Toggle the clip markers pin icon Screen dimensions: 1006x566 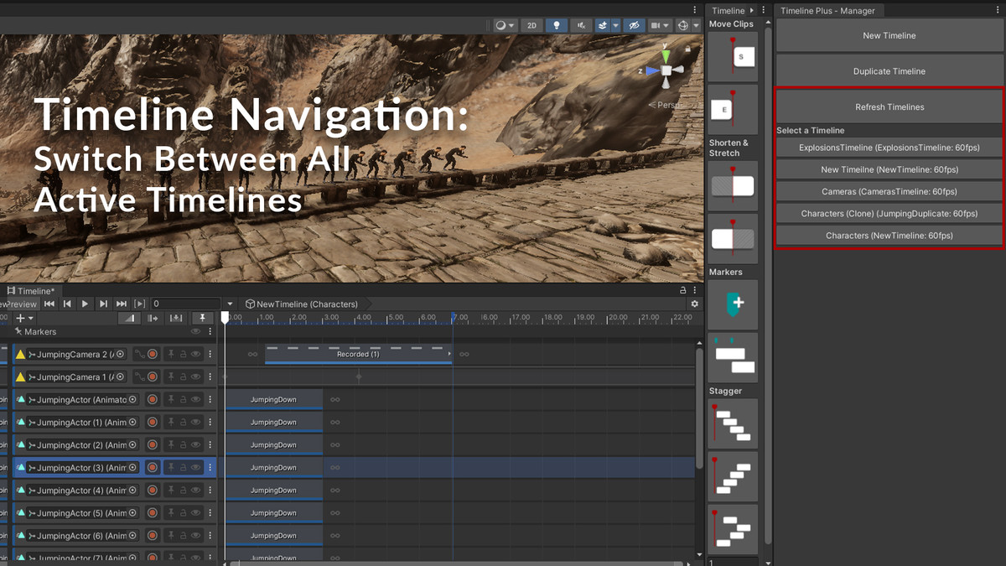tap(202, 318)
